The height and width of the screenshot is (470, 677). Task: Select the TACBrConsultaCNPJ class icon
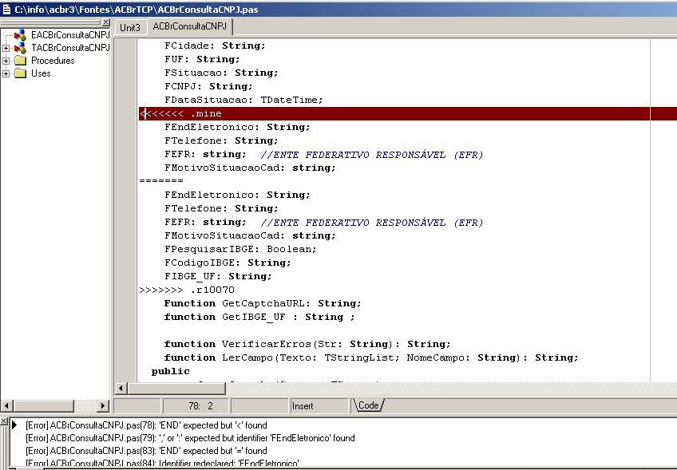20,48
